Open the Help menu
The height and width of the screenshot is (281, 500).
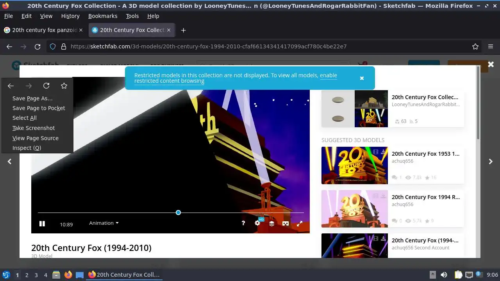(153, 16)
